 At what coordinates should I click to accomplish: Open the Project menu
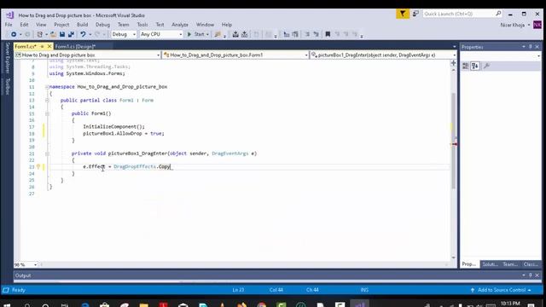[61, 25]
